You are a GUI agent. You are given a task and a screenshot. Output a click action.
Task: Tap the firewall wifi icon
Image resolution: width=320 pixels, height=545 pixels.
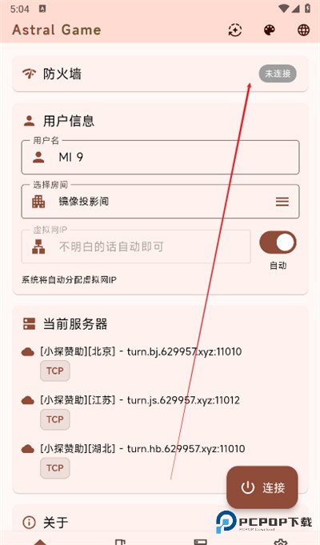pos(29,74)
